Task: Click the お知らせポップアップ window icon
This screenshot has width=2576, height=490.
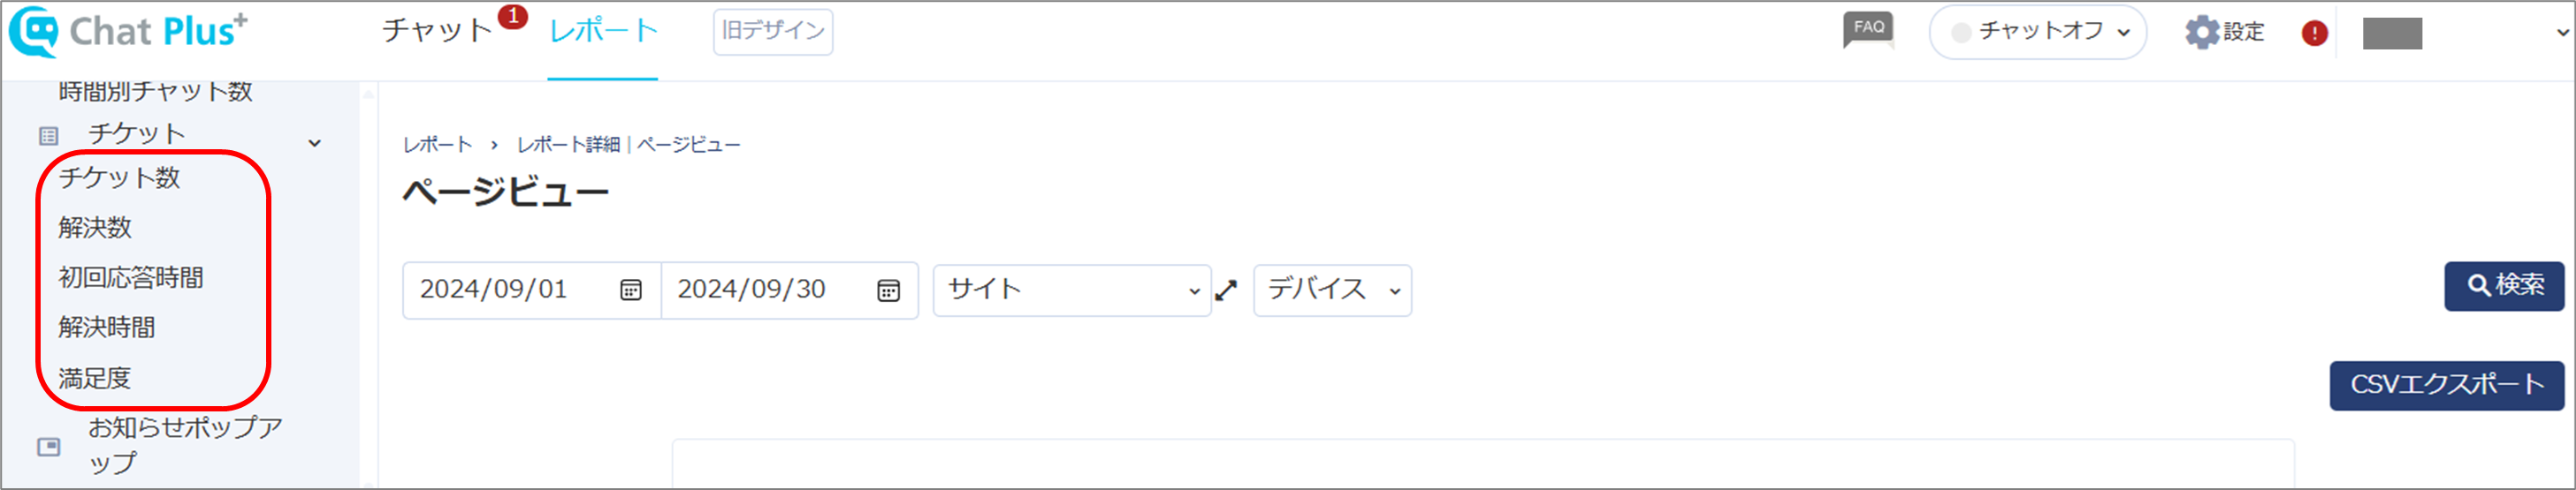Action: (x=48, y=446)
